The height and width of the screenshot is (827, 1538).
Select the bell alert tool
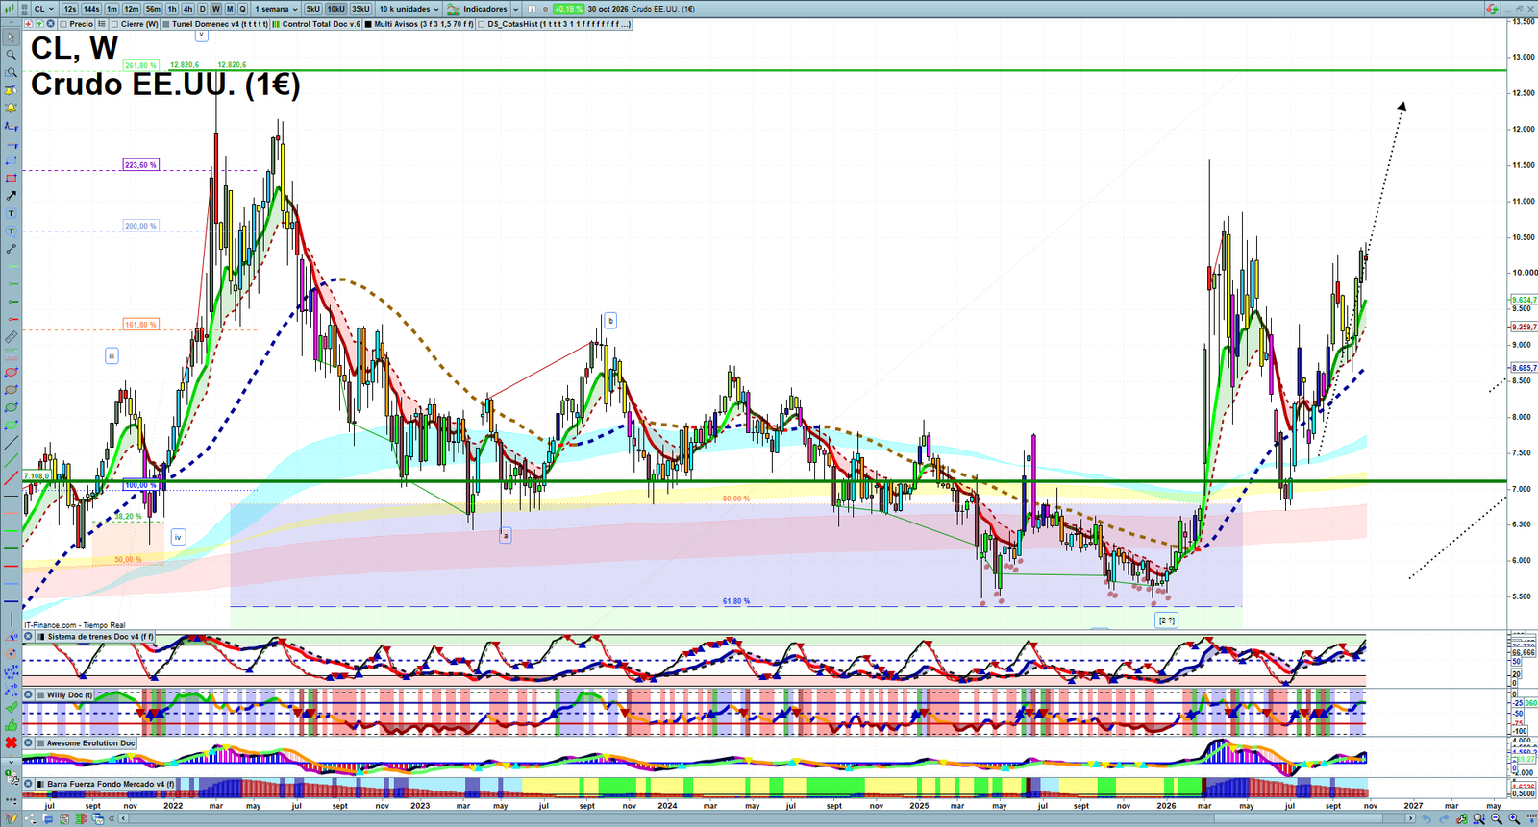[x=11, y=108]
